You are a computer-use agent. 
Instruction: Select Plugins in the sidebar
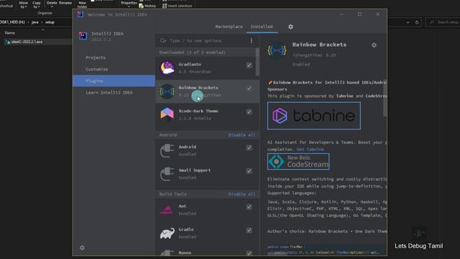click(114, 81)
